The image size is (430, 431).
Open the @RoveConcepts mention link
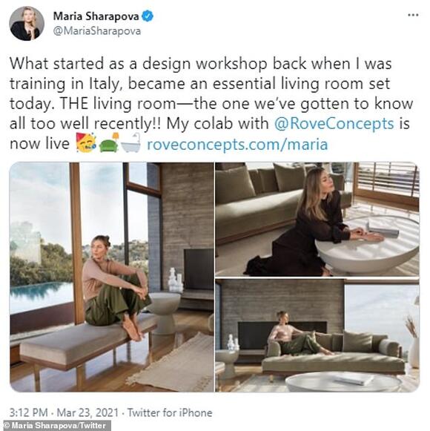(x=334, y=124)
